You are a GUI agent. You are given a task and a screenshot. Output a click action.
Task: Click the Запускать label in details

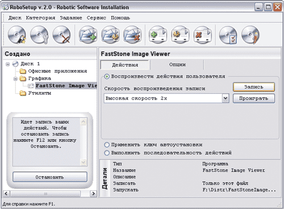(x=126, y=190)
